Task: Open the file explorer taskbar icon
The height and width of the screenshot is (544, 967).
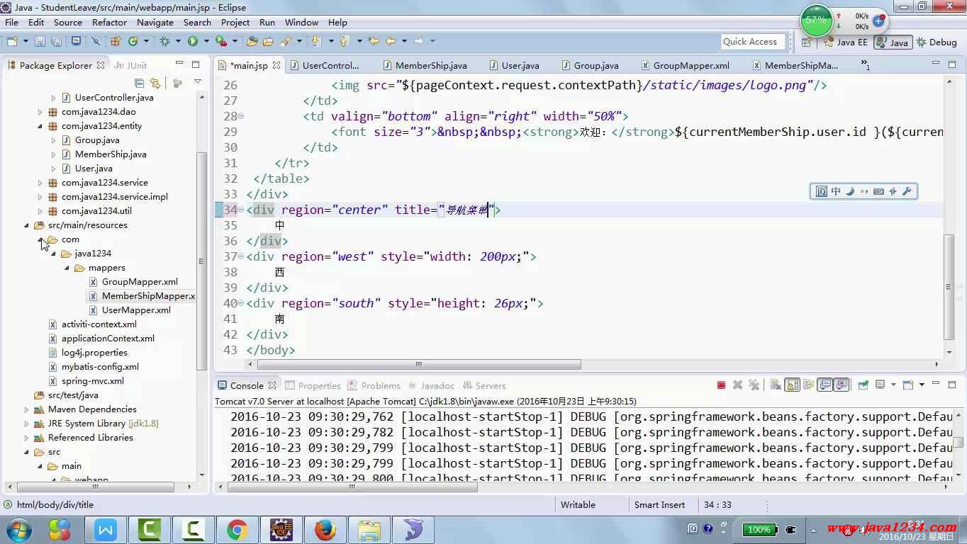Action: point(369,530)
